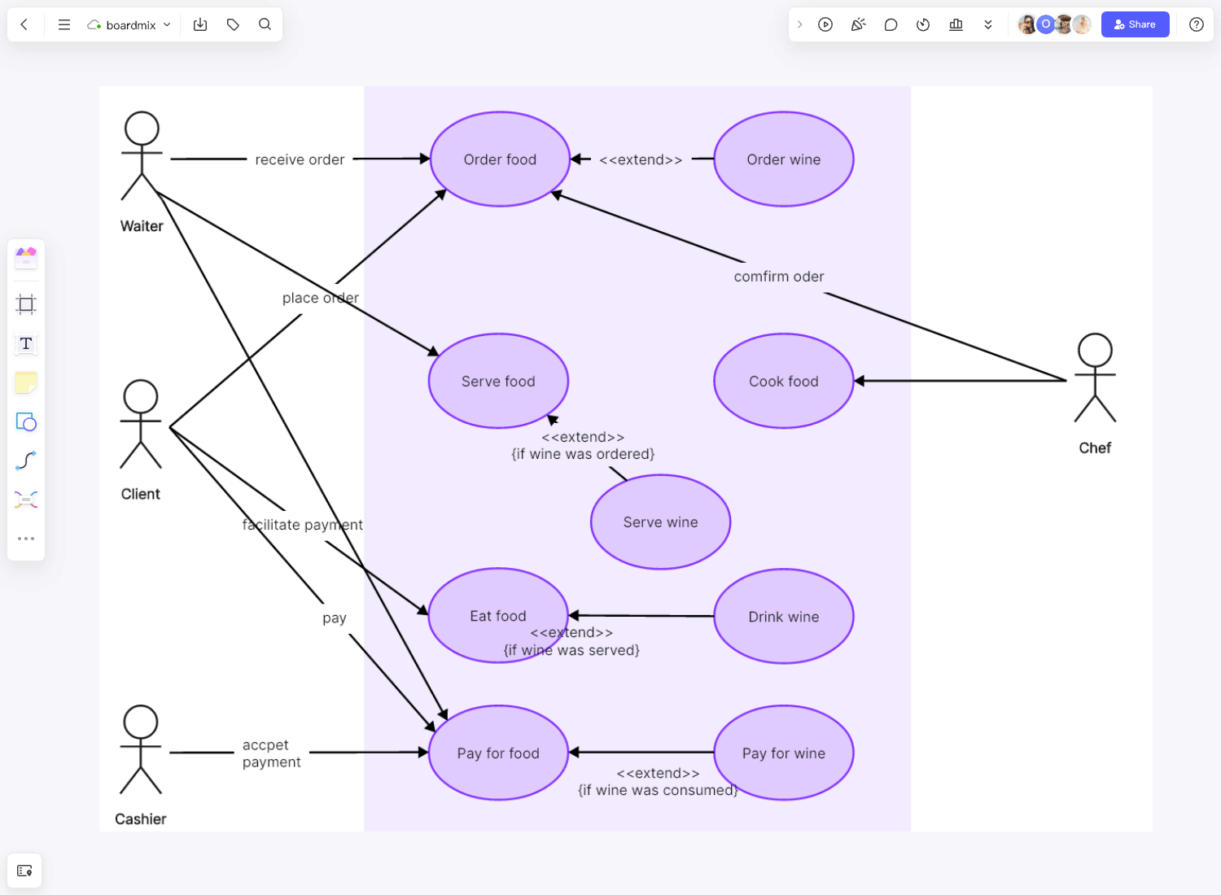Collapse the top-right toolbar with the arrow
The height and width of the screenshot is (895, 1221).
coord(800,24)
